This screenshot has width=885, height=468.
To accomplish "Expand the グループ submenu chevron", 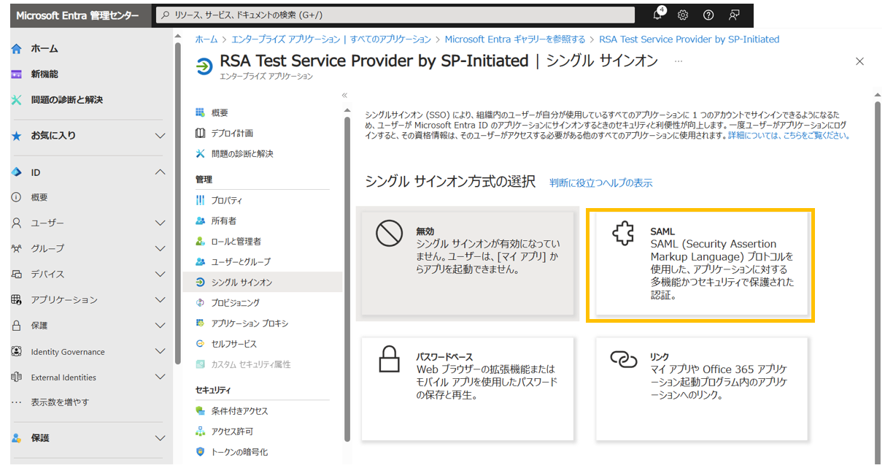I will click(161, 248).
